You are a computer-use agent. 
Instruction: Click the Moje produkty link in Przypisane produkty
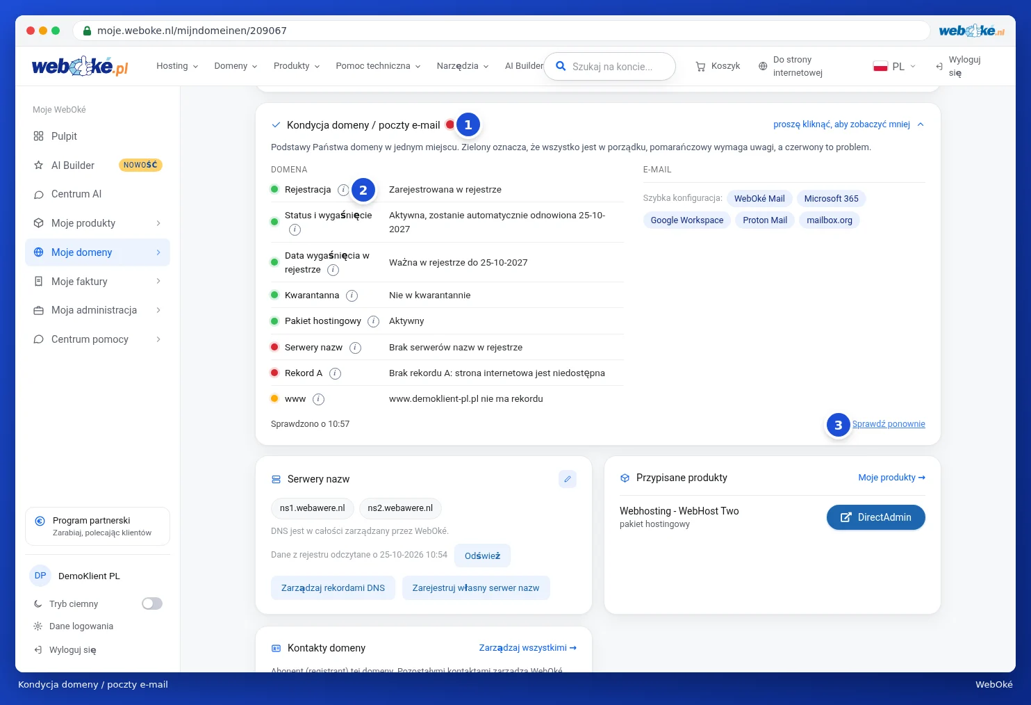(x=891, y=478)
